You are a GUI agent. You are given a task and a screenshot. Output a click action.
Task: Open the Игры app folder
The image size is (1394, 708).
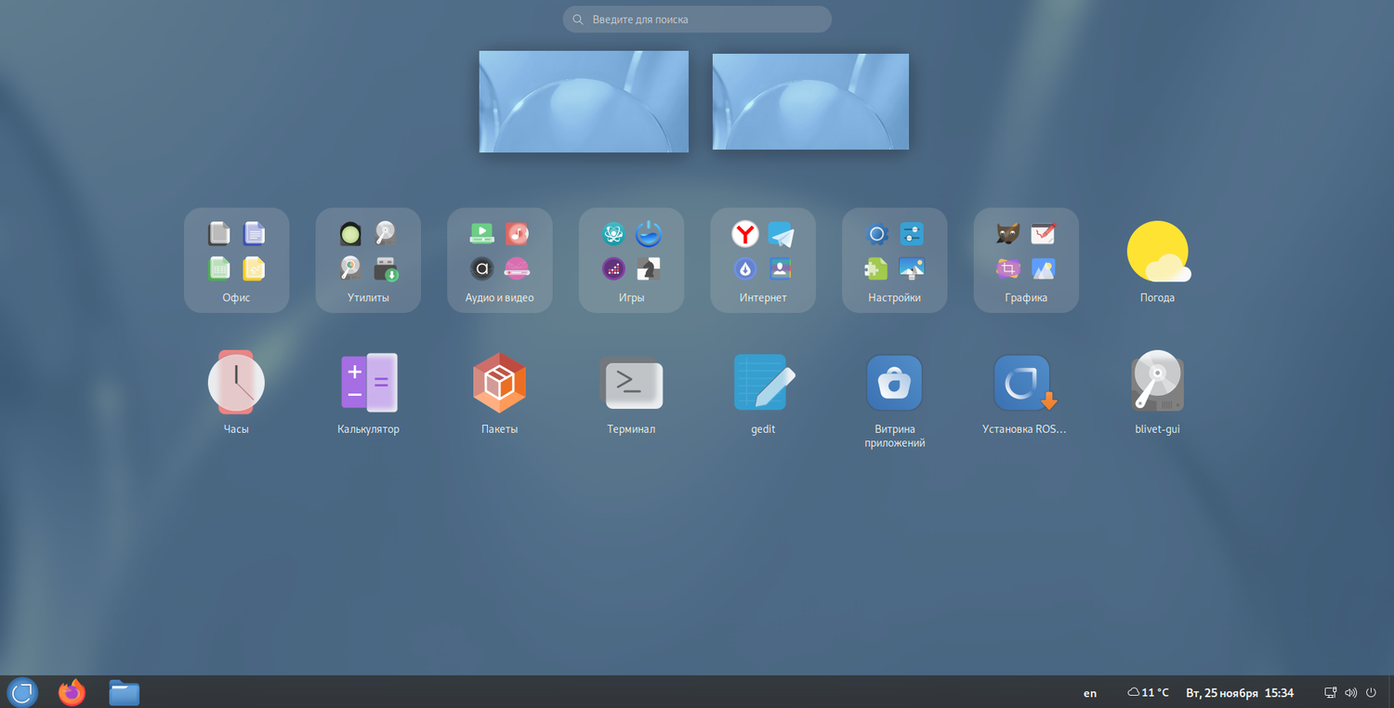631,260
